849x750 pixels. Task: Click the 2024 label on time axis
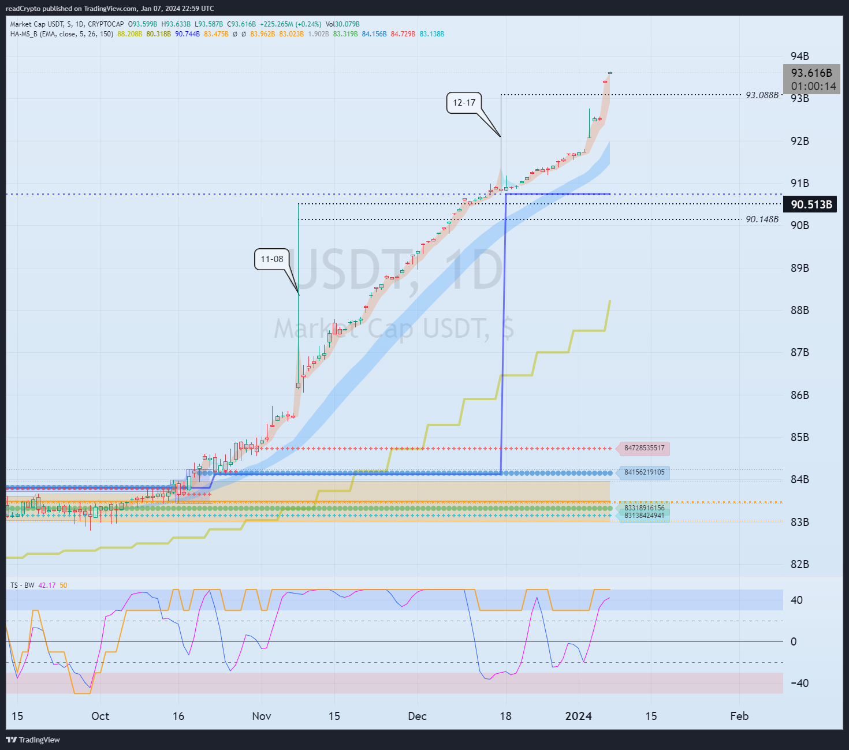pyautogui.click(x=579, y=716)
